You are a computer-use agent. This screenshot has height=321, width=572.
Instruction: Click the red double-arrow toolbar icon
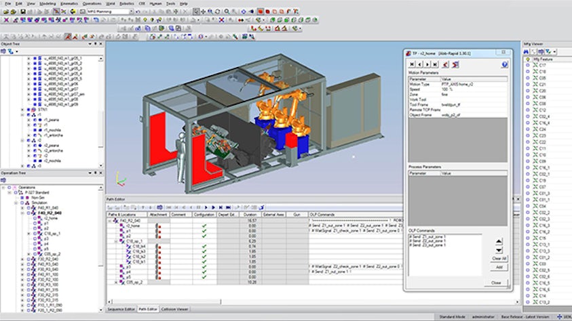tap(241, 20)
